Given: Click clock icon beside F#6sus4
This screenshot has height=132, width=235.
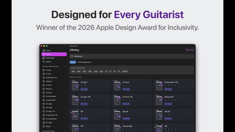Looking at the screenshot, I should pos(43,89).
